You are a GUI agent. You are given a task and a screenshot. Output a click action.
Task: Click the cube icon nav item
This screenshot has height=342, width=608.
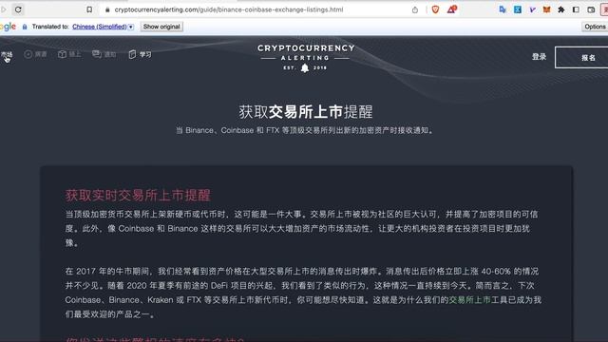pos(69,54)
